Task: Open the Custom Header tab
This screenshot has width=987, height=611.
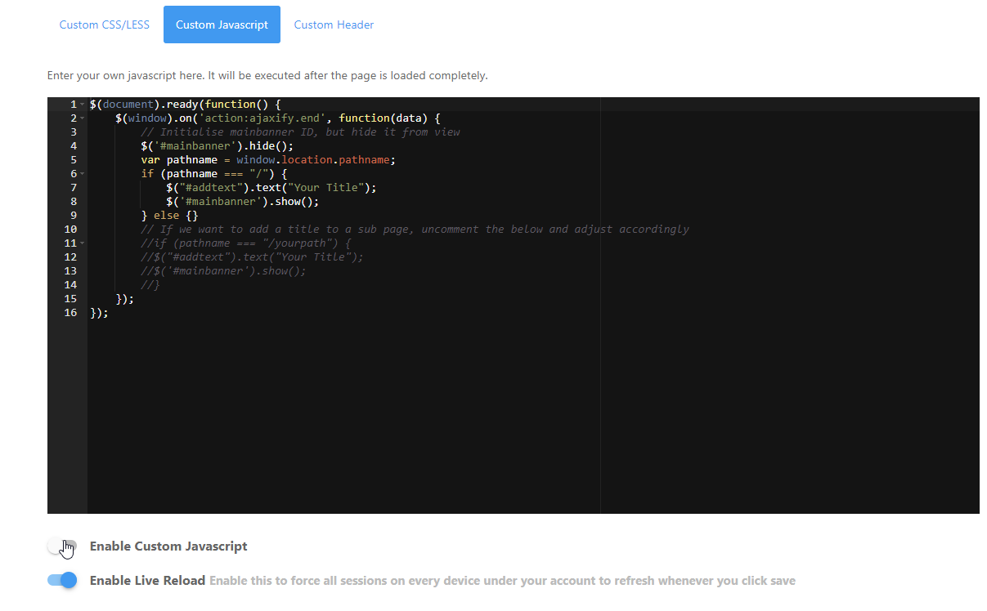Action: click(334, 25)
